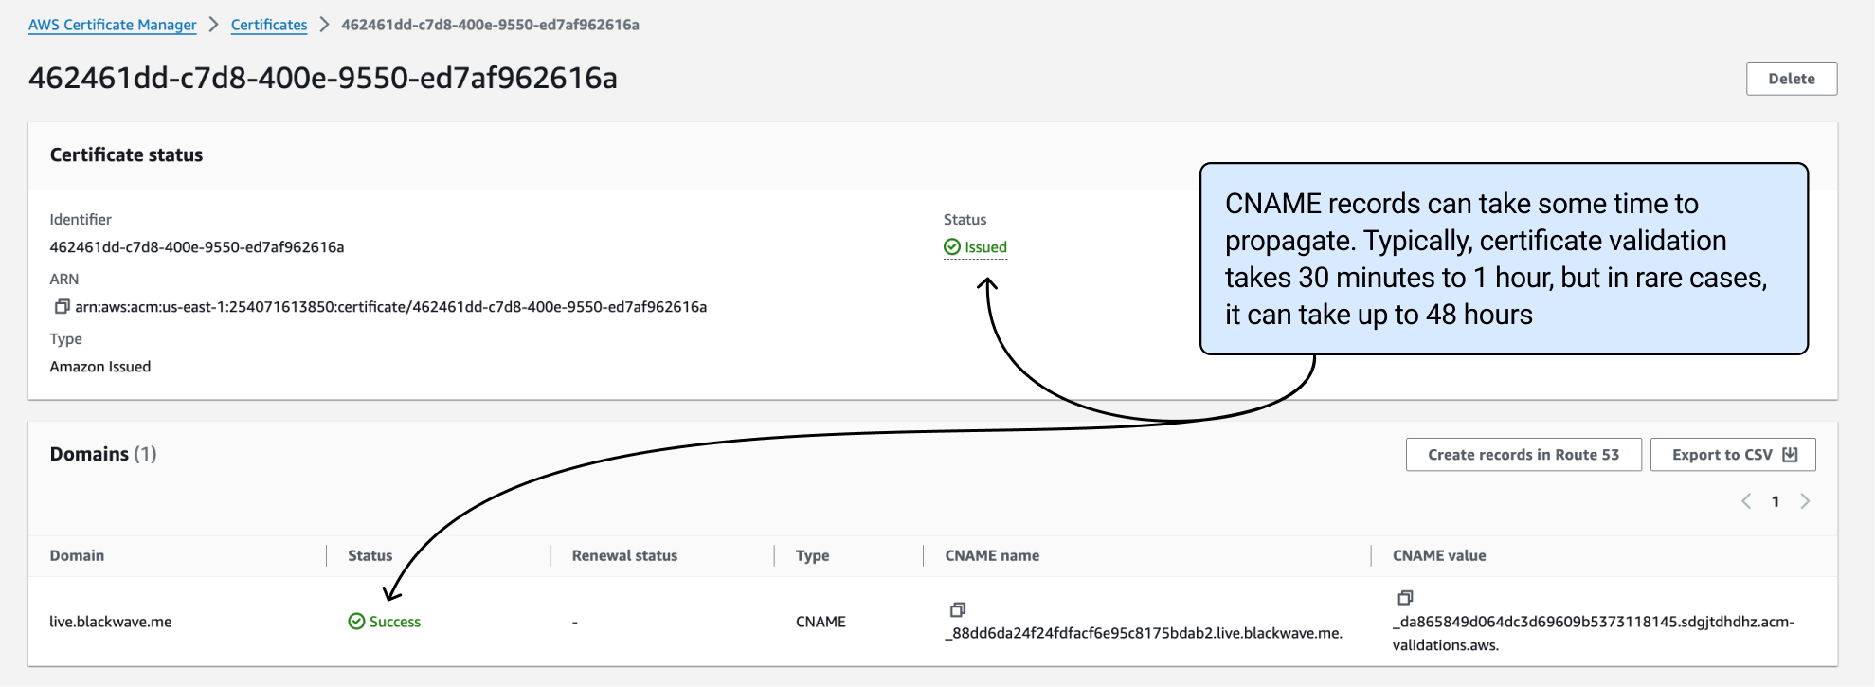Click Create records in Route 53
Screen dimensions: 1875x687
pyautogui.click(x=1523, y=455)
